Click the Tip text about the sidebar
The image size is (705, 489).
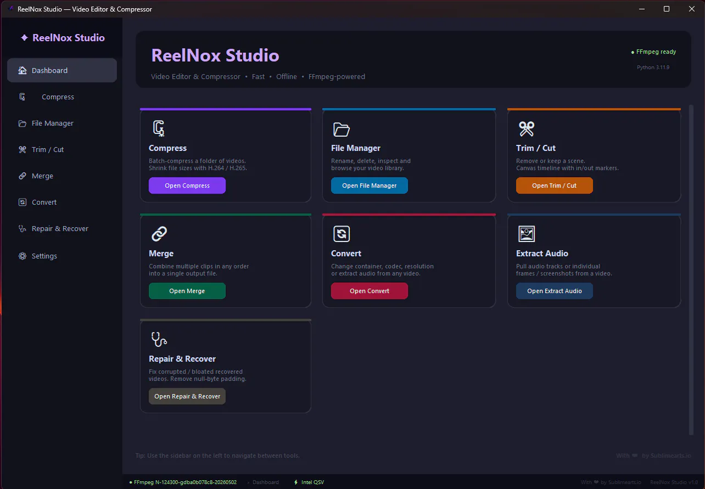[x=217, y=456]
